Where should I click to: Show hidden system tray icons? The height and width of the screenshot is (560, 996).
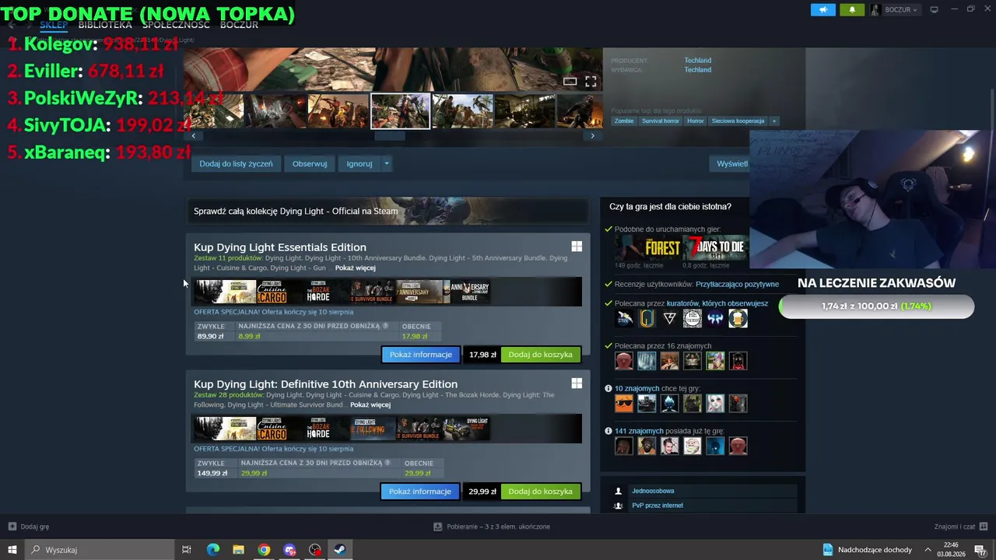(x=928, y=550)
